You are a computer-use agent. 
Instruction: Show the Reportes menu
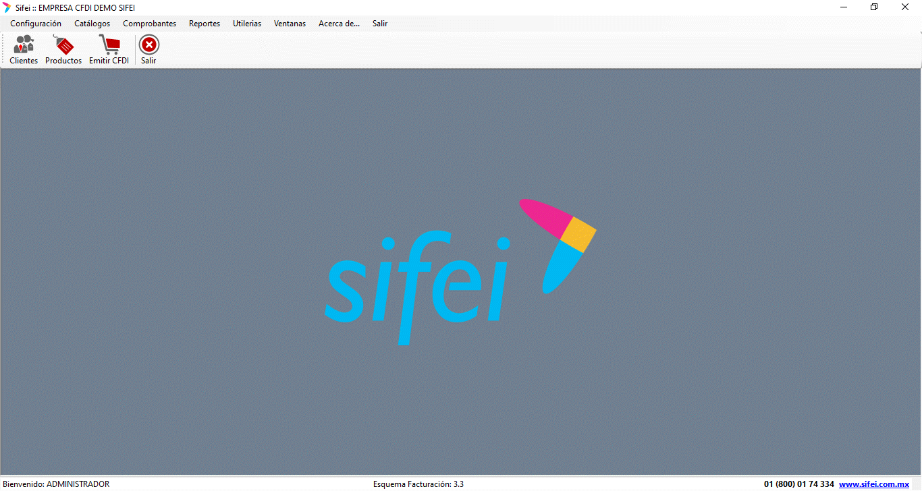click(205, 24)
